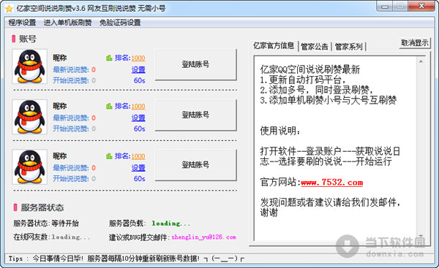The image size is (439, 268).
Task: Click the 亿家QQ空间说说刷赞最新 heading text
Action: (310, 69)
